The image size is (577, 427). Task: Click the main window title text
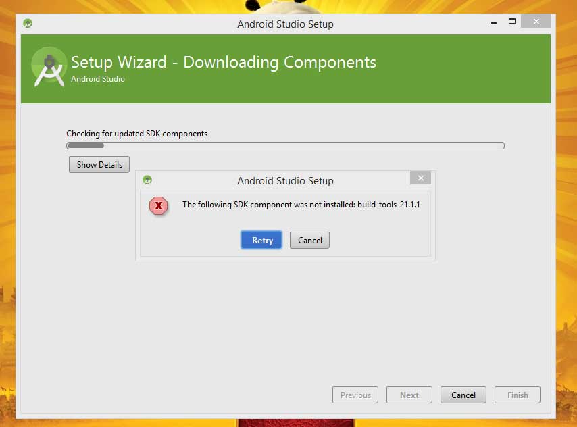[x=285, y=24]
